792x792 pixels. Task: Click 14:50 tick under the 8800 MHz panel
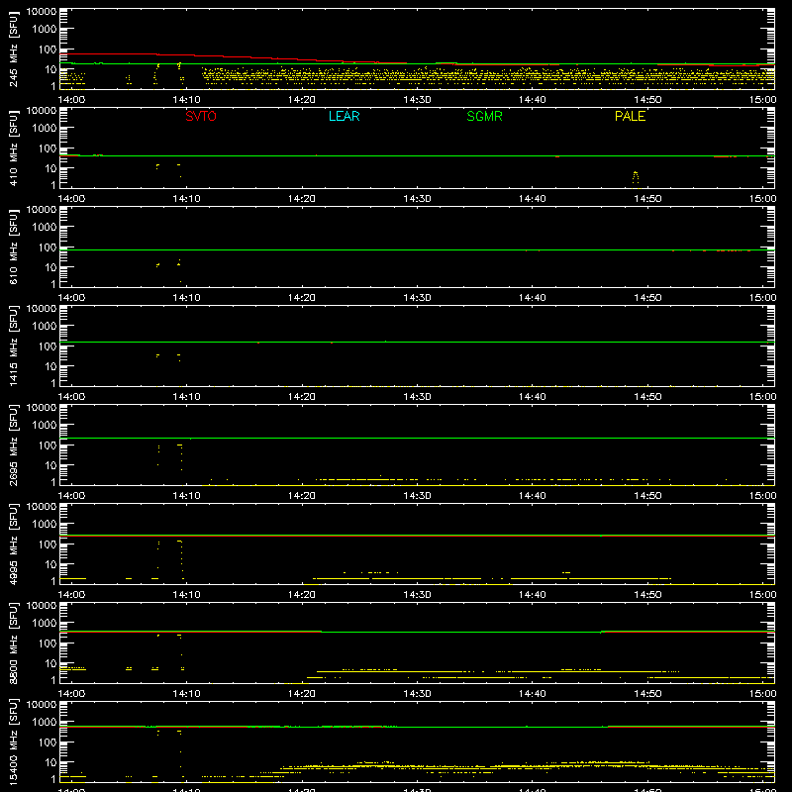[x=647, y=694]
